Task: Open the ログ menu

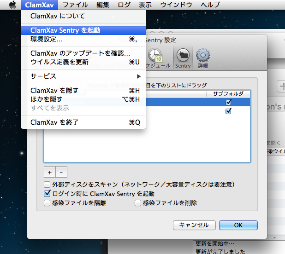Action: (x=124, y=5)
